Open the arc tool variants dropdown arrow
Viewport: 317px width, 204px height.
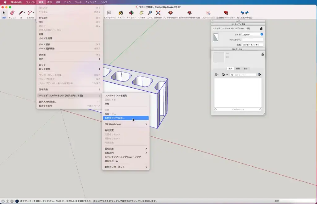33,13
